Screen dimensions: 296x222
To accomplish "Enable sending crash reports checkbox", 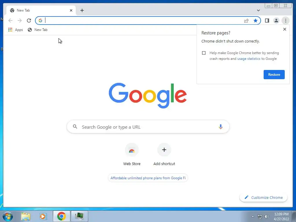I will pos(204,53).
